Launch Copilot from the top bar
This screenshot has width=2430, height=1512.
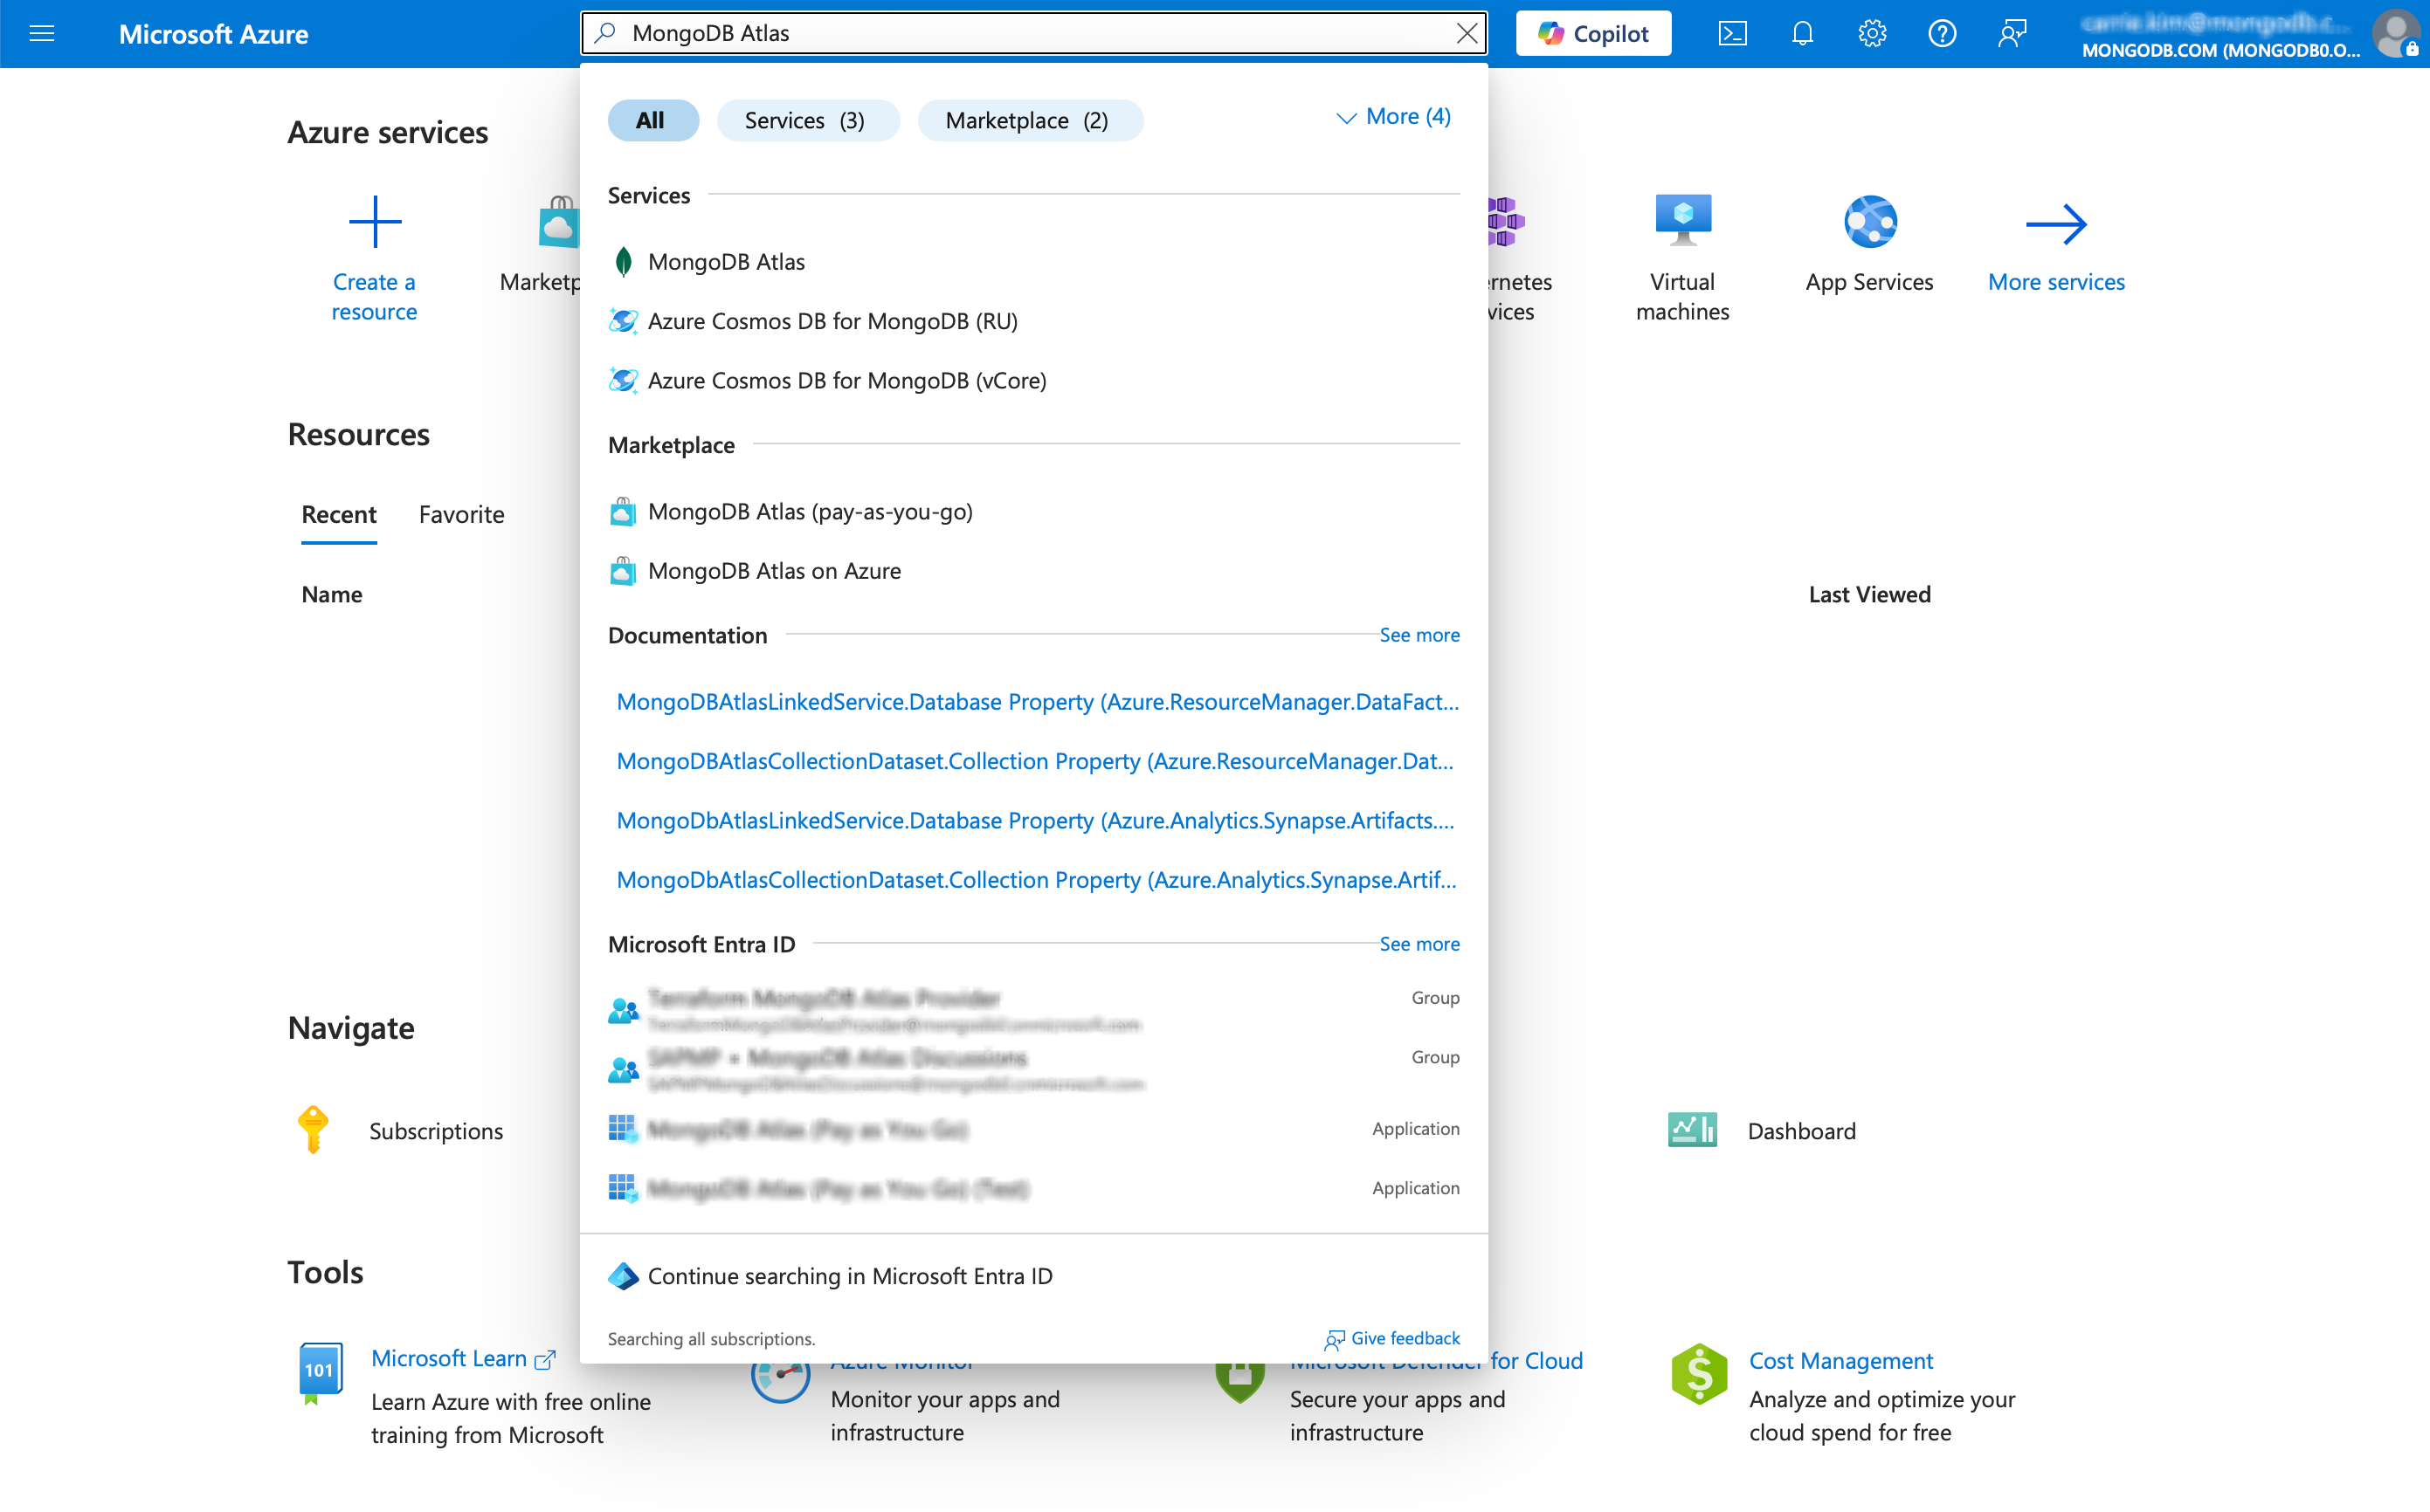(x=1592, y=33)
